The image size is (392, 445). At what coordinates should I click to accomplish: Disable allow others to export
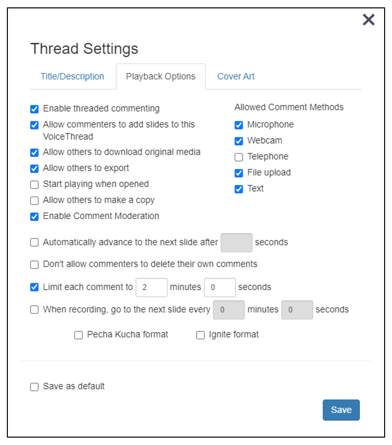coord(34,168)
